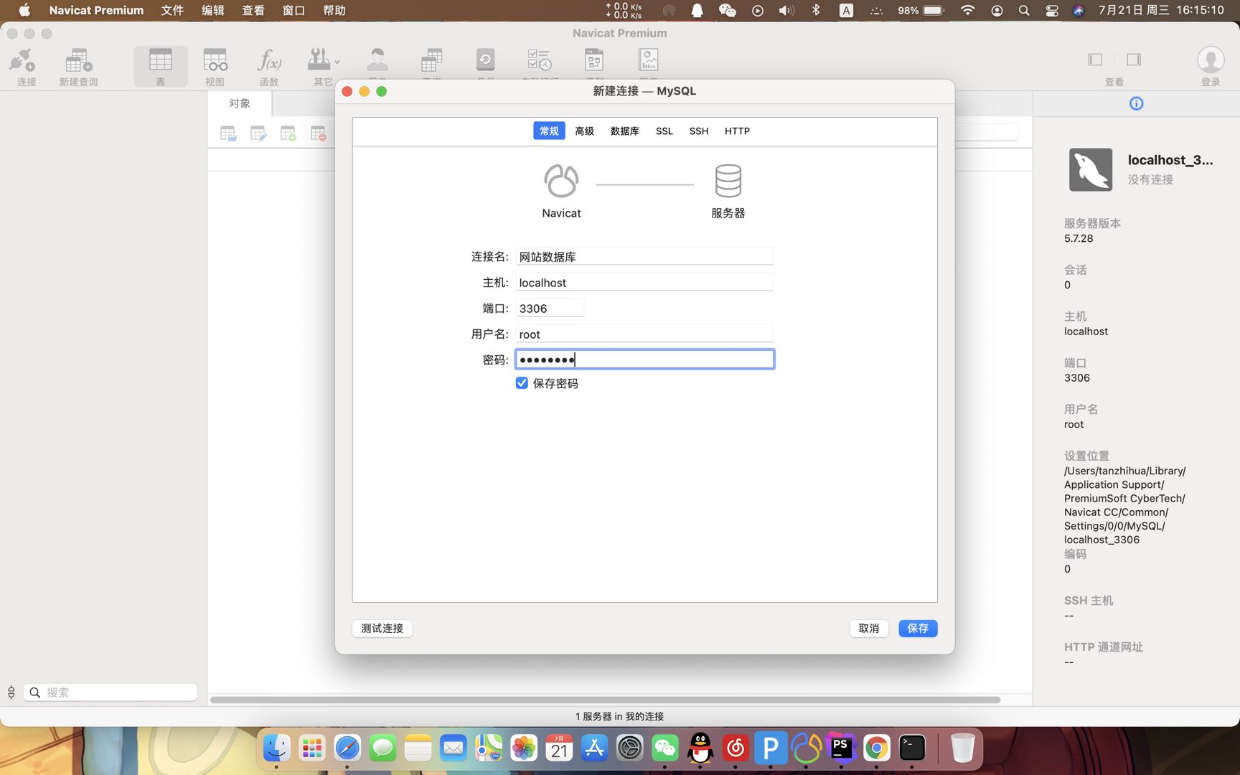This screenshot has height=775, width=1240.
Task: Click the Host field showing localhost
Action: click(x=644, y=282)
